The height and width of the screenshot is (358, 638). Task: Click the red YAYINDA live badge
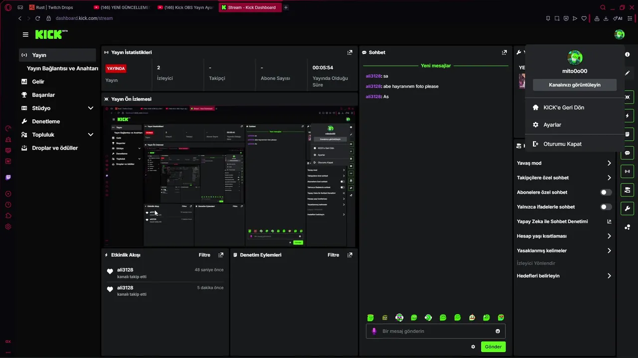[x=116, y=69]
